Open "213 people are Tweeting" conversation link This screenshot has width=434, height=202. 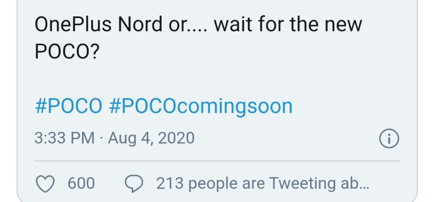click(x=263, y=183)
